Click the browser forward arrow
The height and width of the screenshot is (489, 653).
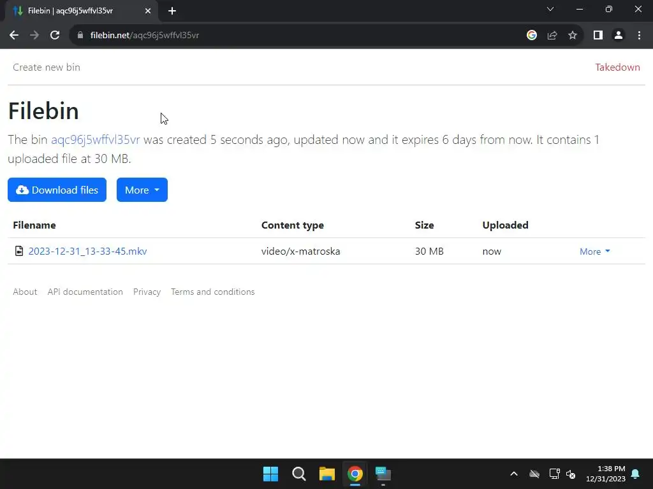click(34, 36)
